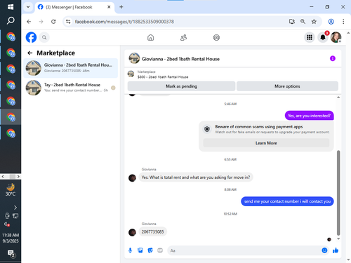The image size is (351, 263).
Task: Open the GIF picker icon
Action: [160, 250]
